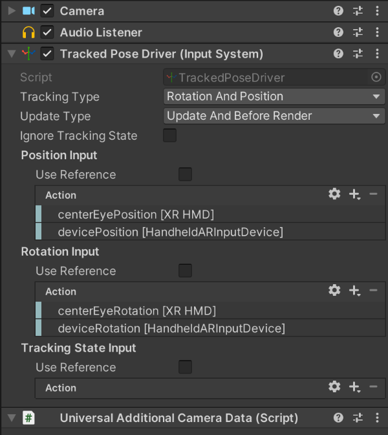This screenshot has width=388, height=435.
Task: Remove binding from Position Input action
Action: [x=373, y=194]
